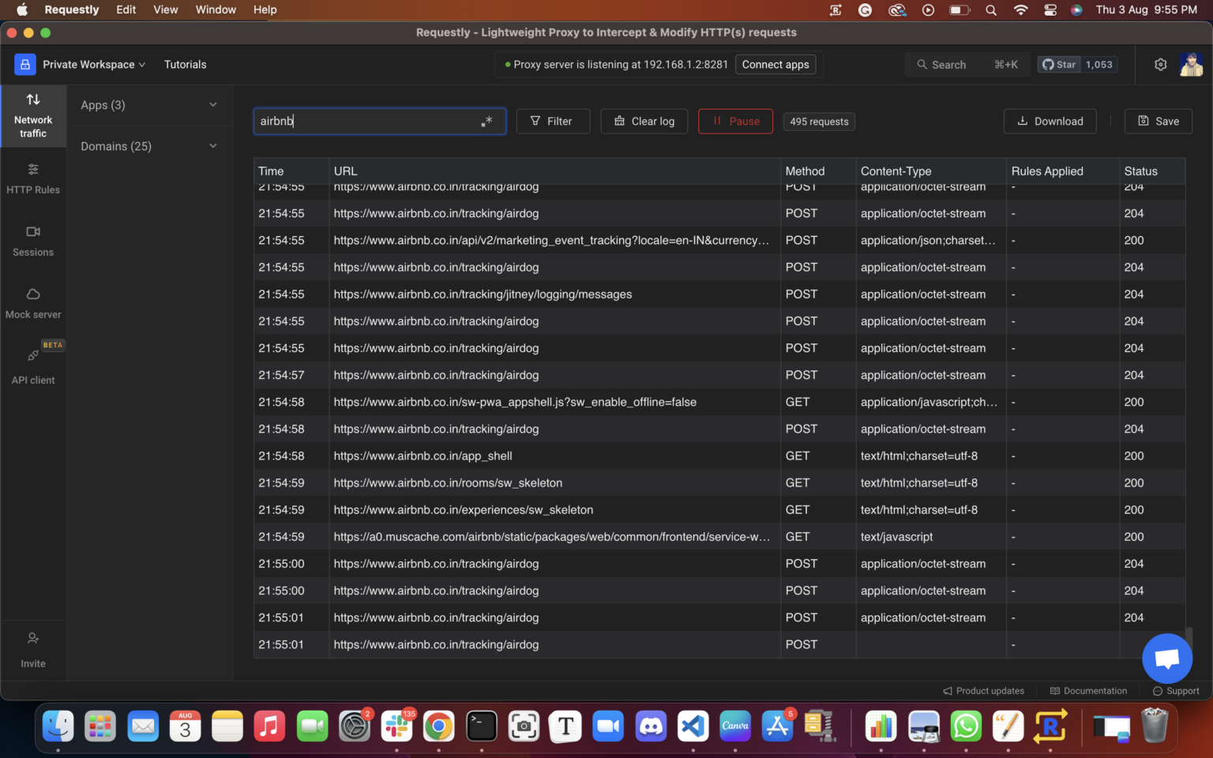Screen dimensions: 1213x758
Task: Click the Connect apps button
Action: click(775, 64)
